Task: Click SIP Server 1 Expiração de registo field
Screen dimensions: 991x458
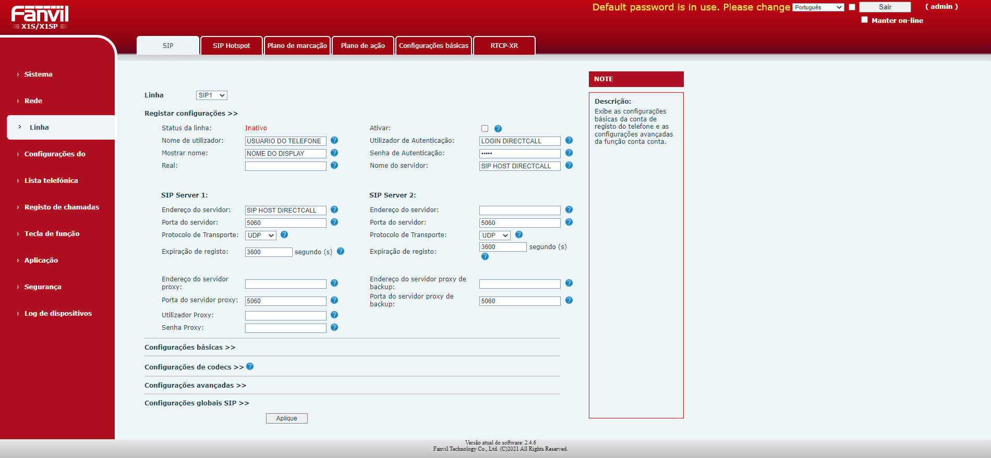Action: coord(269,252)
